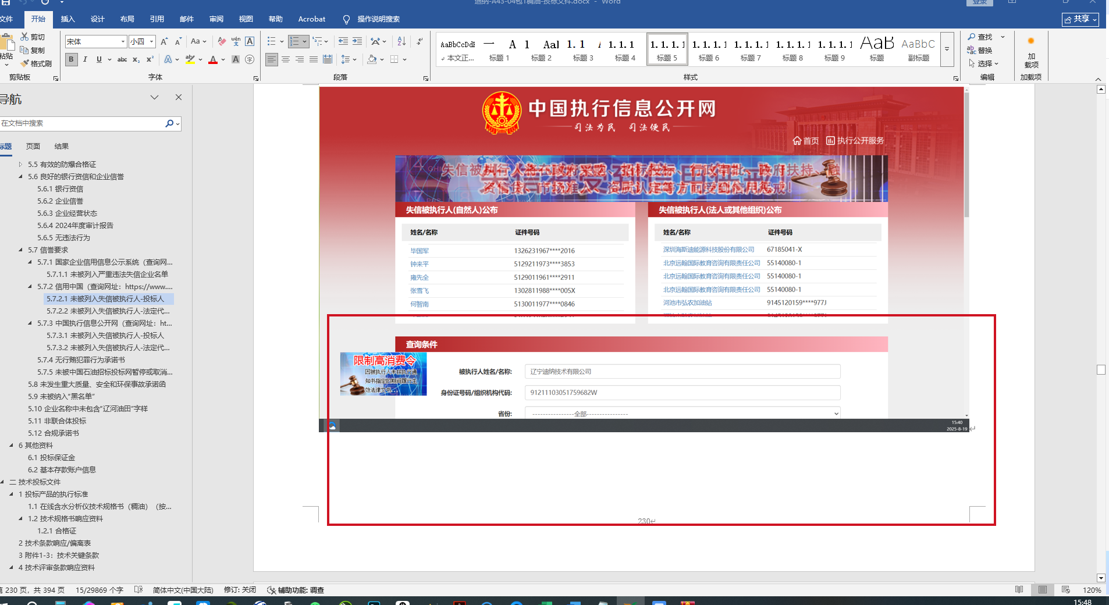1109x605 pixels.
Task: Decrease paragraph indent
Action: pyautogui.click(x=343, y=41)
